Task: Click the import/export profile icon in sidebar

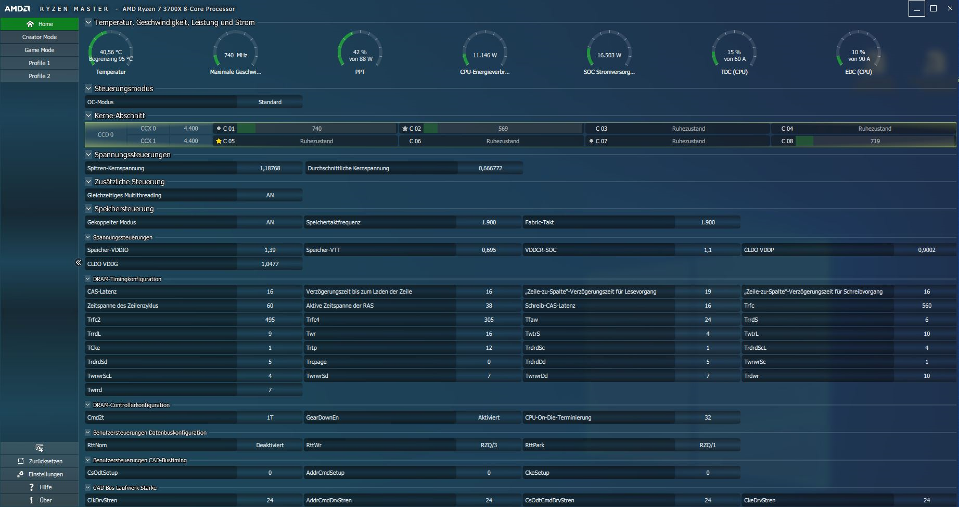Action: (39, 448)
